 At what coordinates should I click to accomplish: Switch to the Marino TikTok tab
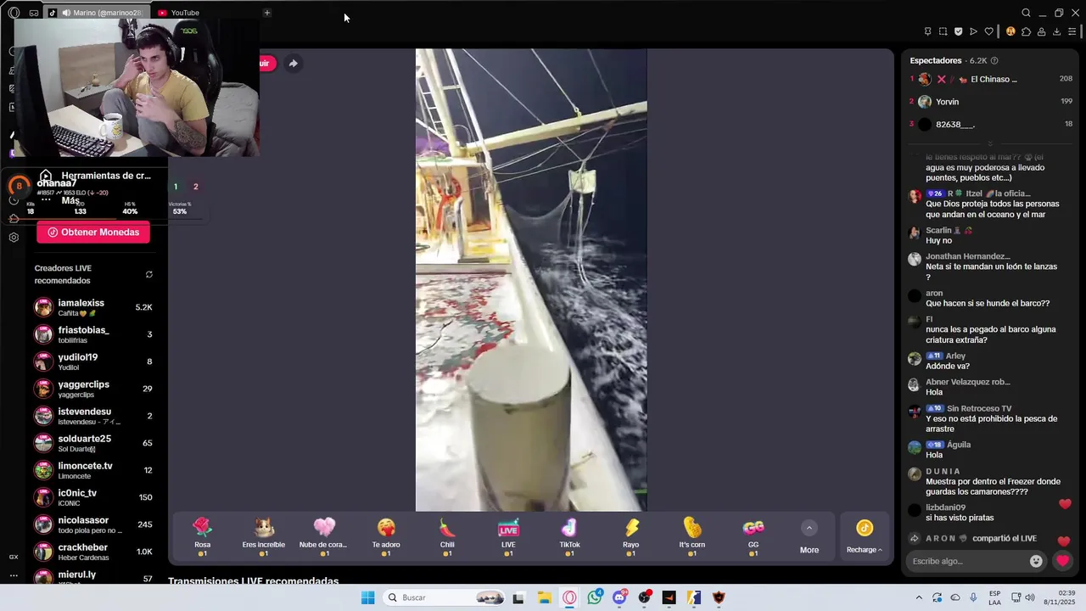[95, 13]
